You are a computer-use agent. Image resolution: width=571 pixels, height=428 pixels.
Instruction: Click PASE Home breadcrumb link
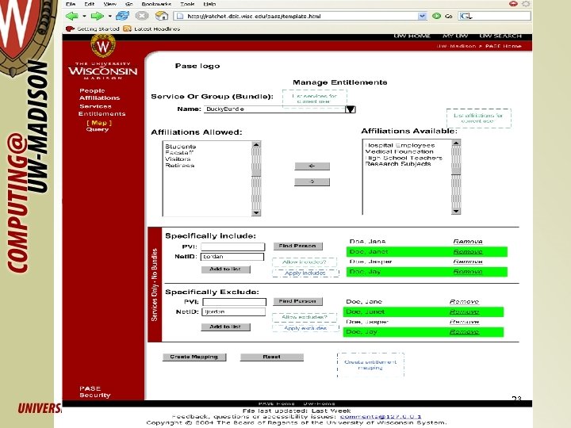click(504, 46)
